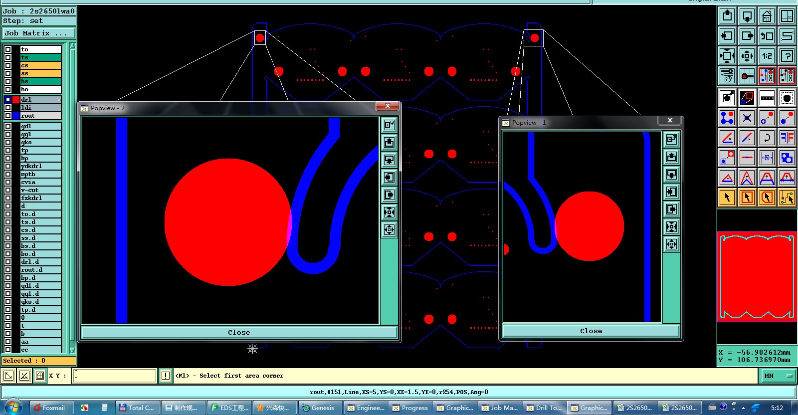
Task: Select the rout.d layer row
Action: point(40,270)
